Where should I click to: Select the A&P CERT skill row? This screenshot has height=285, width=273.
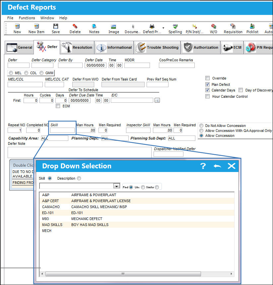137,201
